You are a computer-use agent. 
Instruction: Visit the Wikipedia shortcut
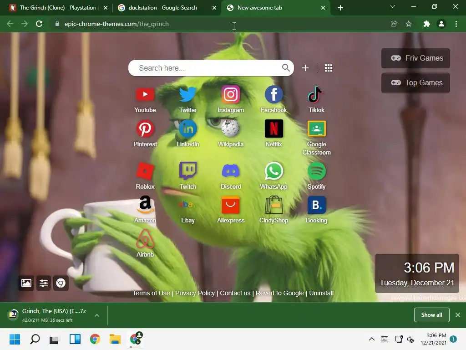pyautogui.click(x=231, y=129)
